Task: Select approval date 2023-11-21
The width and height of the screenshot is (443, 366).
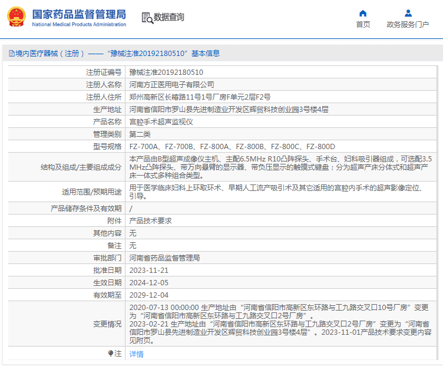Action: pyautogui.click(x=148, y=271)
